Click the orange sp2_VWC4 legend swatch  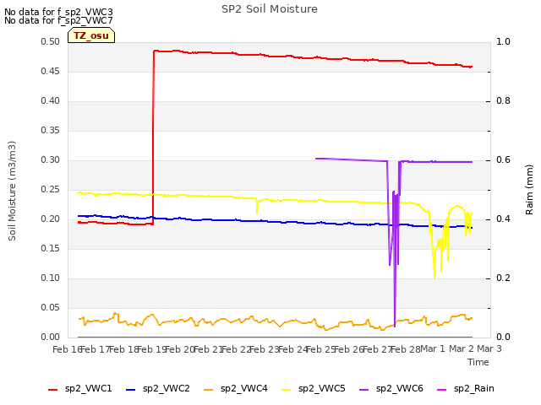click(x=209, y=390)
